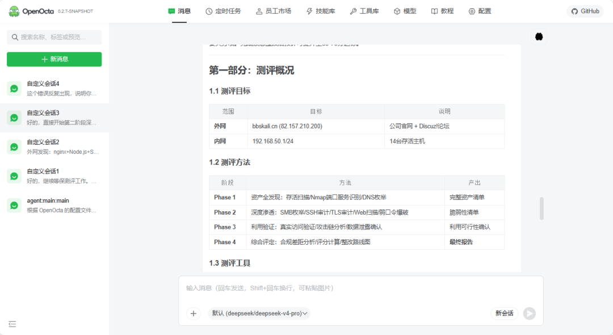Click the 外网 row label
Image resolution: width=613 pixels, height=335 pixels.
click(x=220, y=126)
